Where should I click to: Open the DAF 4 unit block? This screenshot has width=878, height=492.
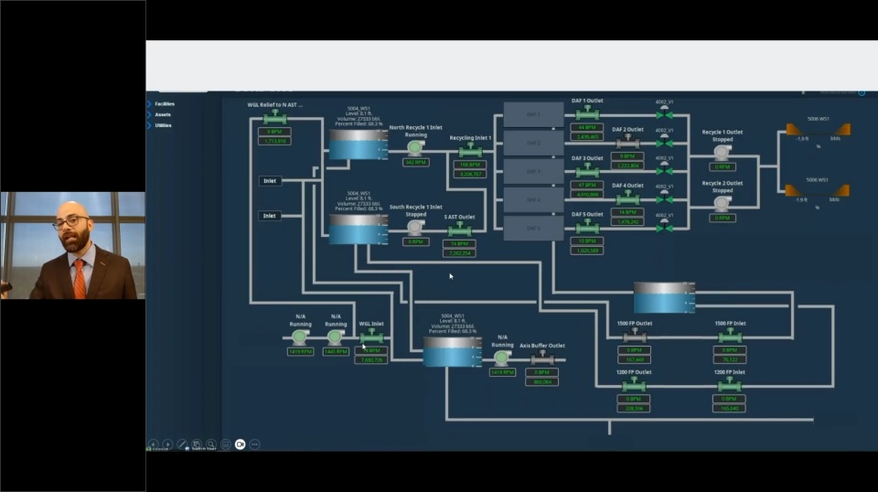(533, 200)
